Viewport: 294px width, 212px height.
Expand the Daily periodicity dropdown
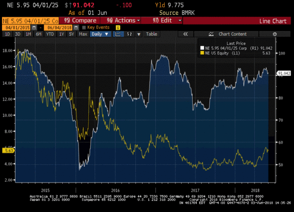(x=100, y=34)
